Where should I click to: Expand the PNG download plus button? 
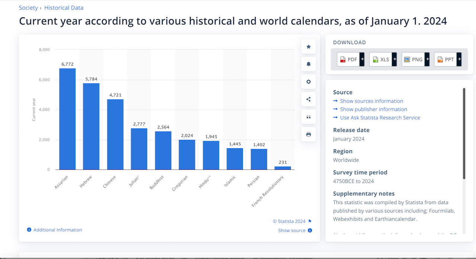point(427,59)
